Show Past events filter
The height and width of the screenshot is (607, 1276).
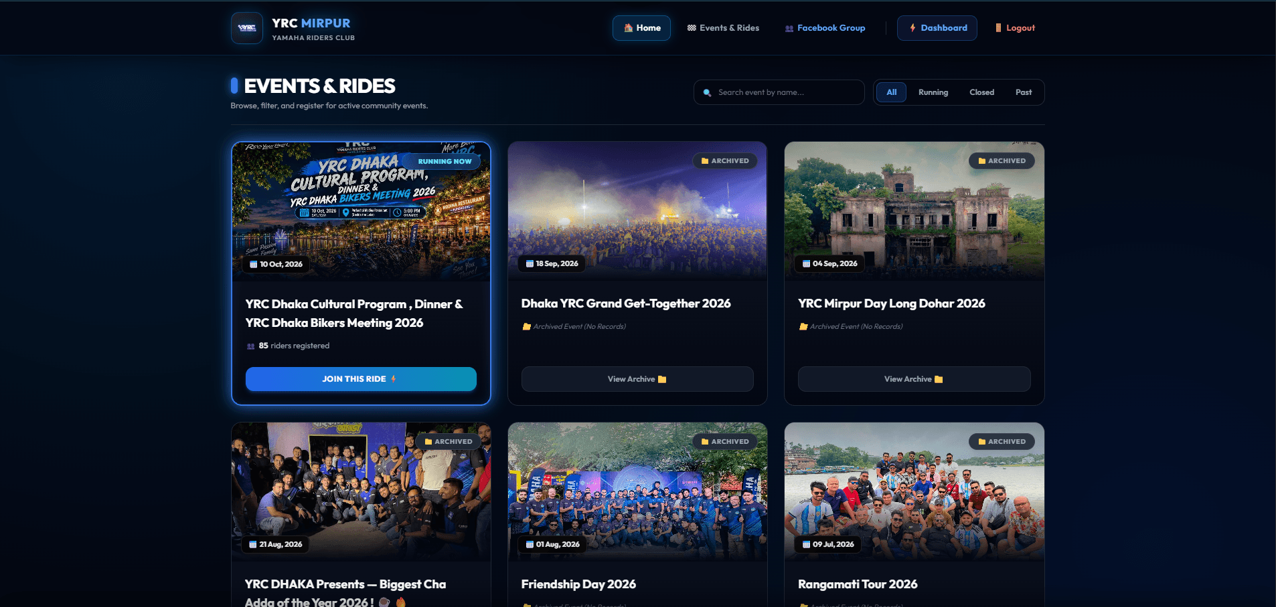(1023, 92)
